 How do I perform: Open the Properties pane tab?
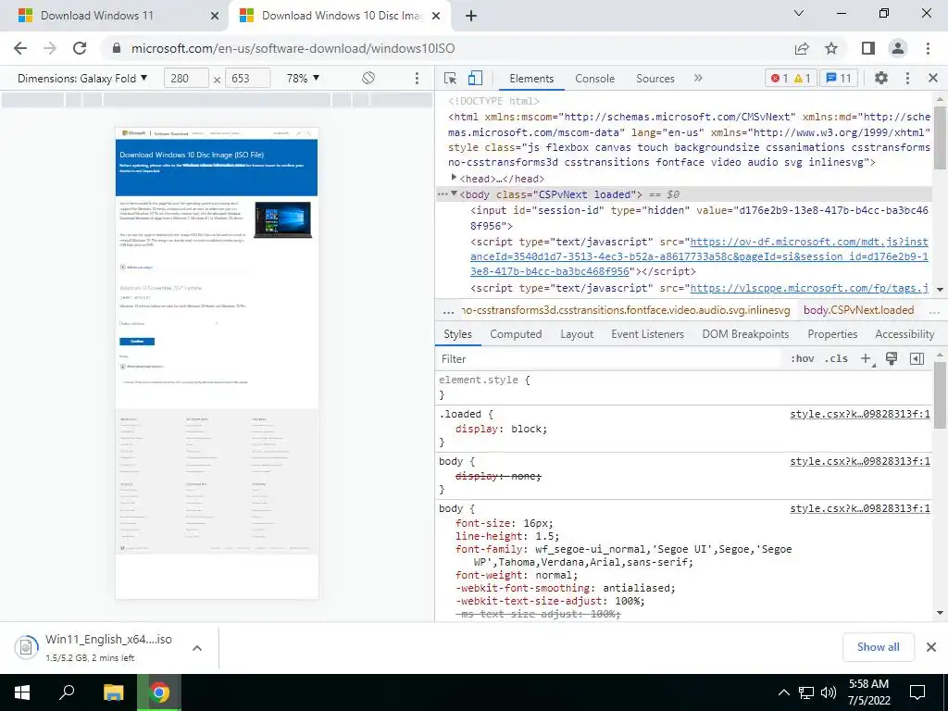(x=832, y=333)
